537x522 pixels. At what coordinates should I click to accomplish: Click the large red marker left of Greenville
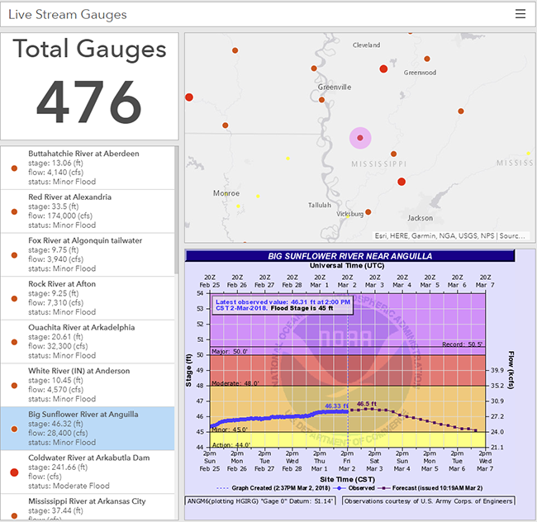click(188, 97)
